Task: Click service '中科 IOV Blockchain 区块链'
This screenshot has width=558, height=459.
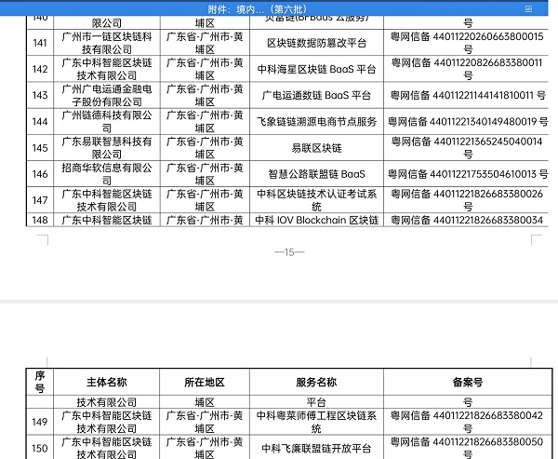Action: pos(317,221)
